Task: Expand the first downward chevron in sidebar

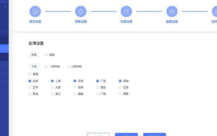Action: click(5, 65)
